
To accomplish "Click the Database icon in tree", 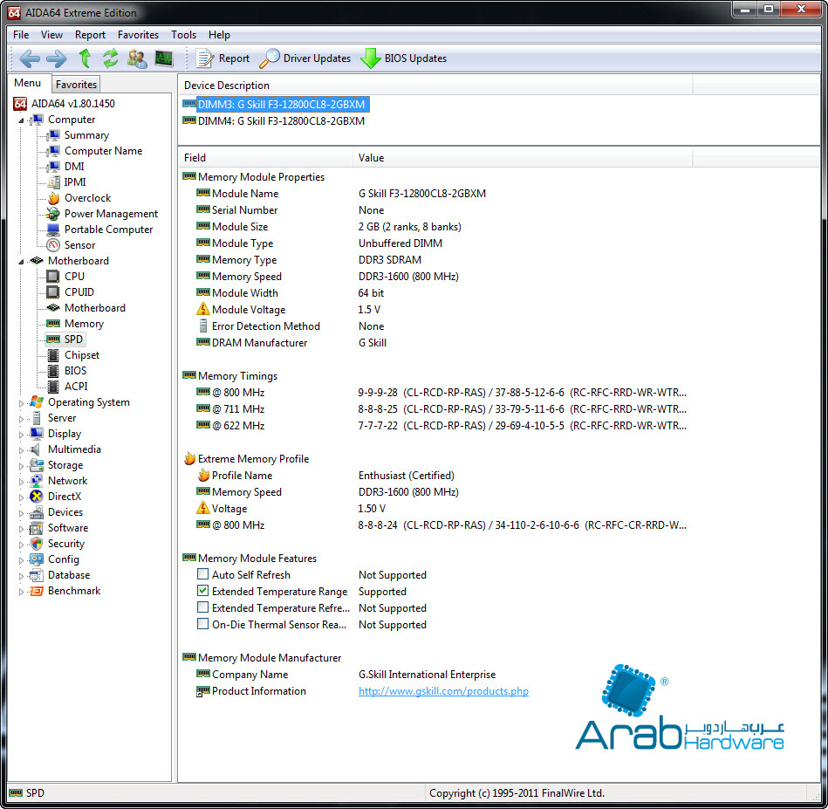I will click(37, 575).
